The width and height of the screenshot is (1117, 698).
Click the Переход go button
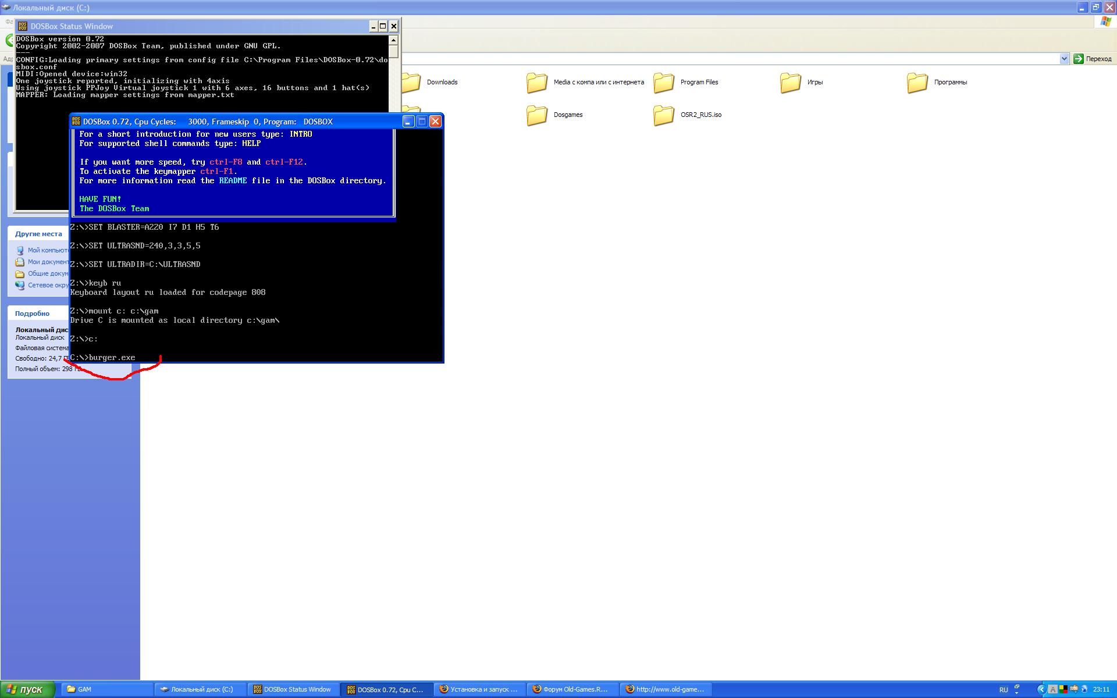1092,59
